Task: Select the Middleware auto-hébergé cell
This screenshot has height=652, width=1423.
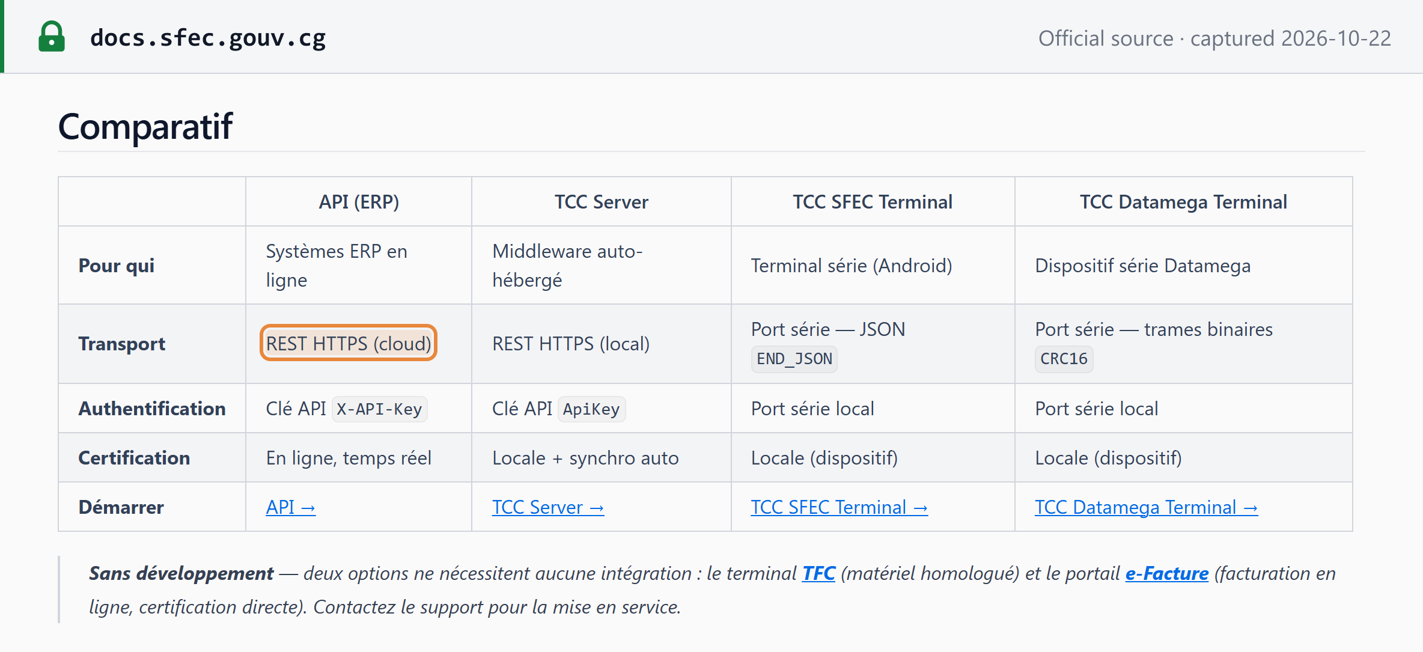Action: click(602, 266)
